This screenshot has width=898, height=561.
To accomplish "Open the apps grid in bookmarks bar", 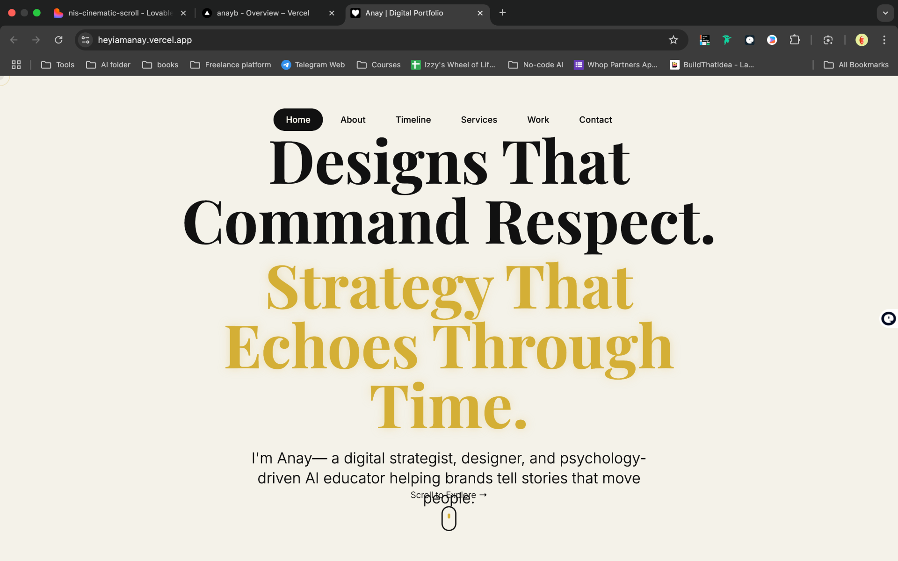I will tap(16, 65).
